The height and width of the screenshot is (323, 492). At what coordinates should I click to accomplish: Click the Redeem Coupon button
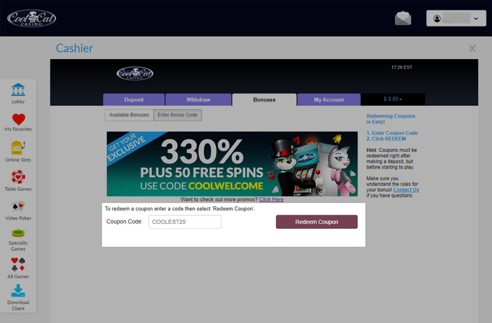click(317, 221)
